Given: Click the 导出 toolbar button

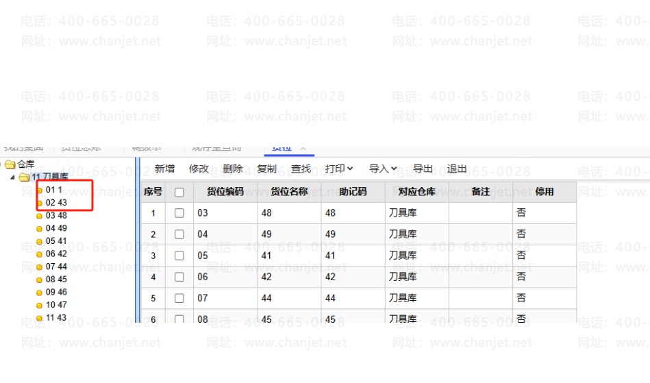Looking at the screenshot, I should pos(423,169).
